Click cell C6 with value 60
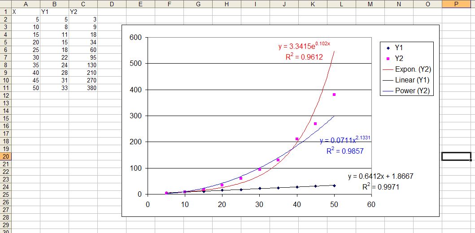475x233 pixels. coord(83,50)
